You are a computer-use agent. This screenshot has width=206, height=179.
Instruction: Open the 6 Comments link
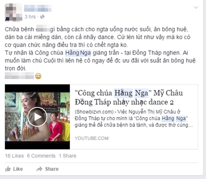41,156
